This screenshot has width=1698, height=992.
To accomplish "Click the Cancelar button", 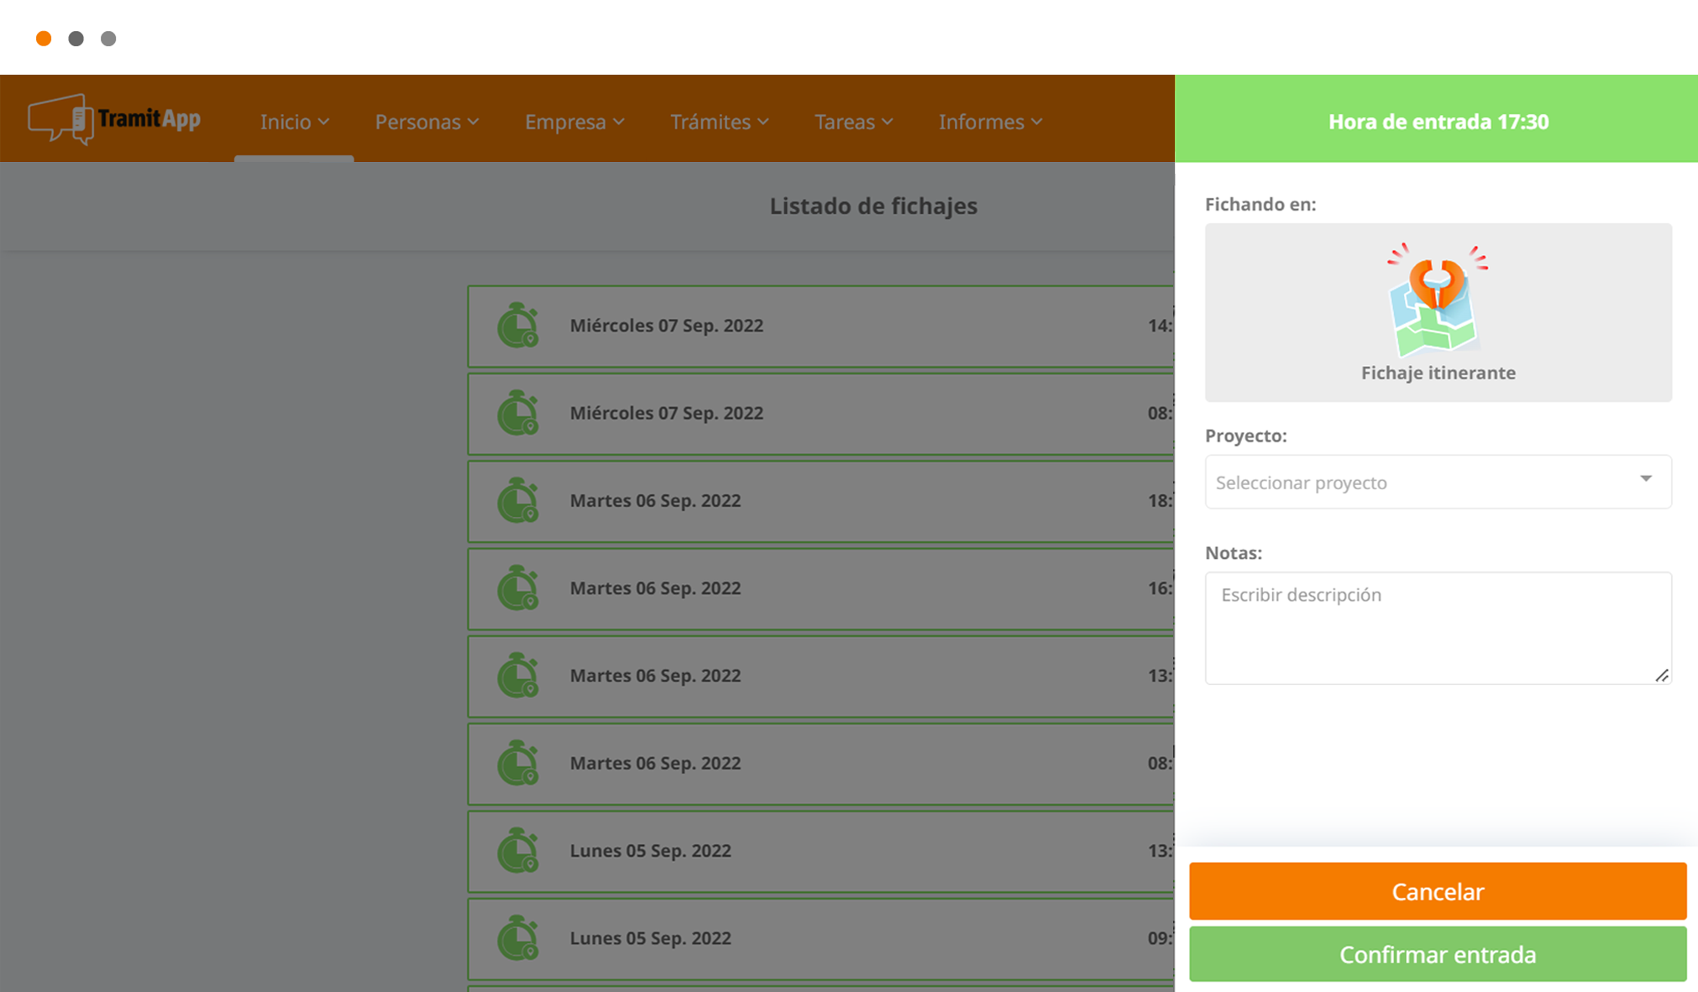I will tap(1438, 891).
